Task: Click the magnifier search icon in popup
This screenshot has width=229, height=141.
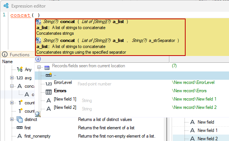Action: pos(38,114)
